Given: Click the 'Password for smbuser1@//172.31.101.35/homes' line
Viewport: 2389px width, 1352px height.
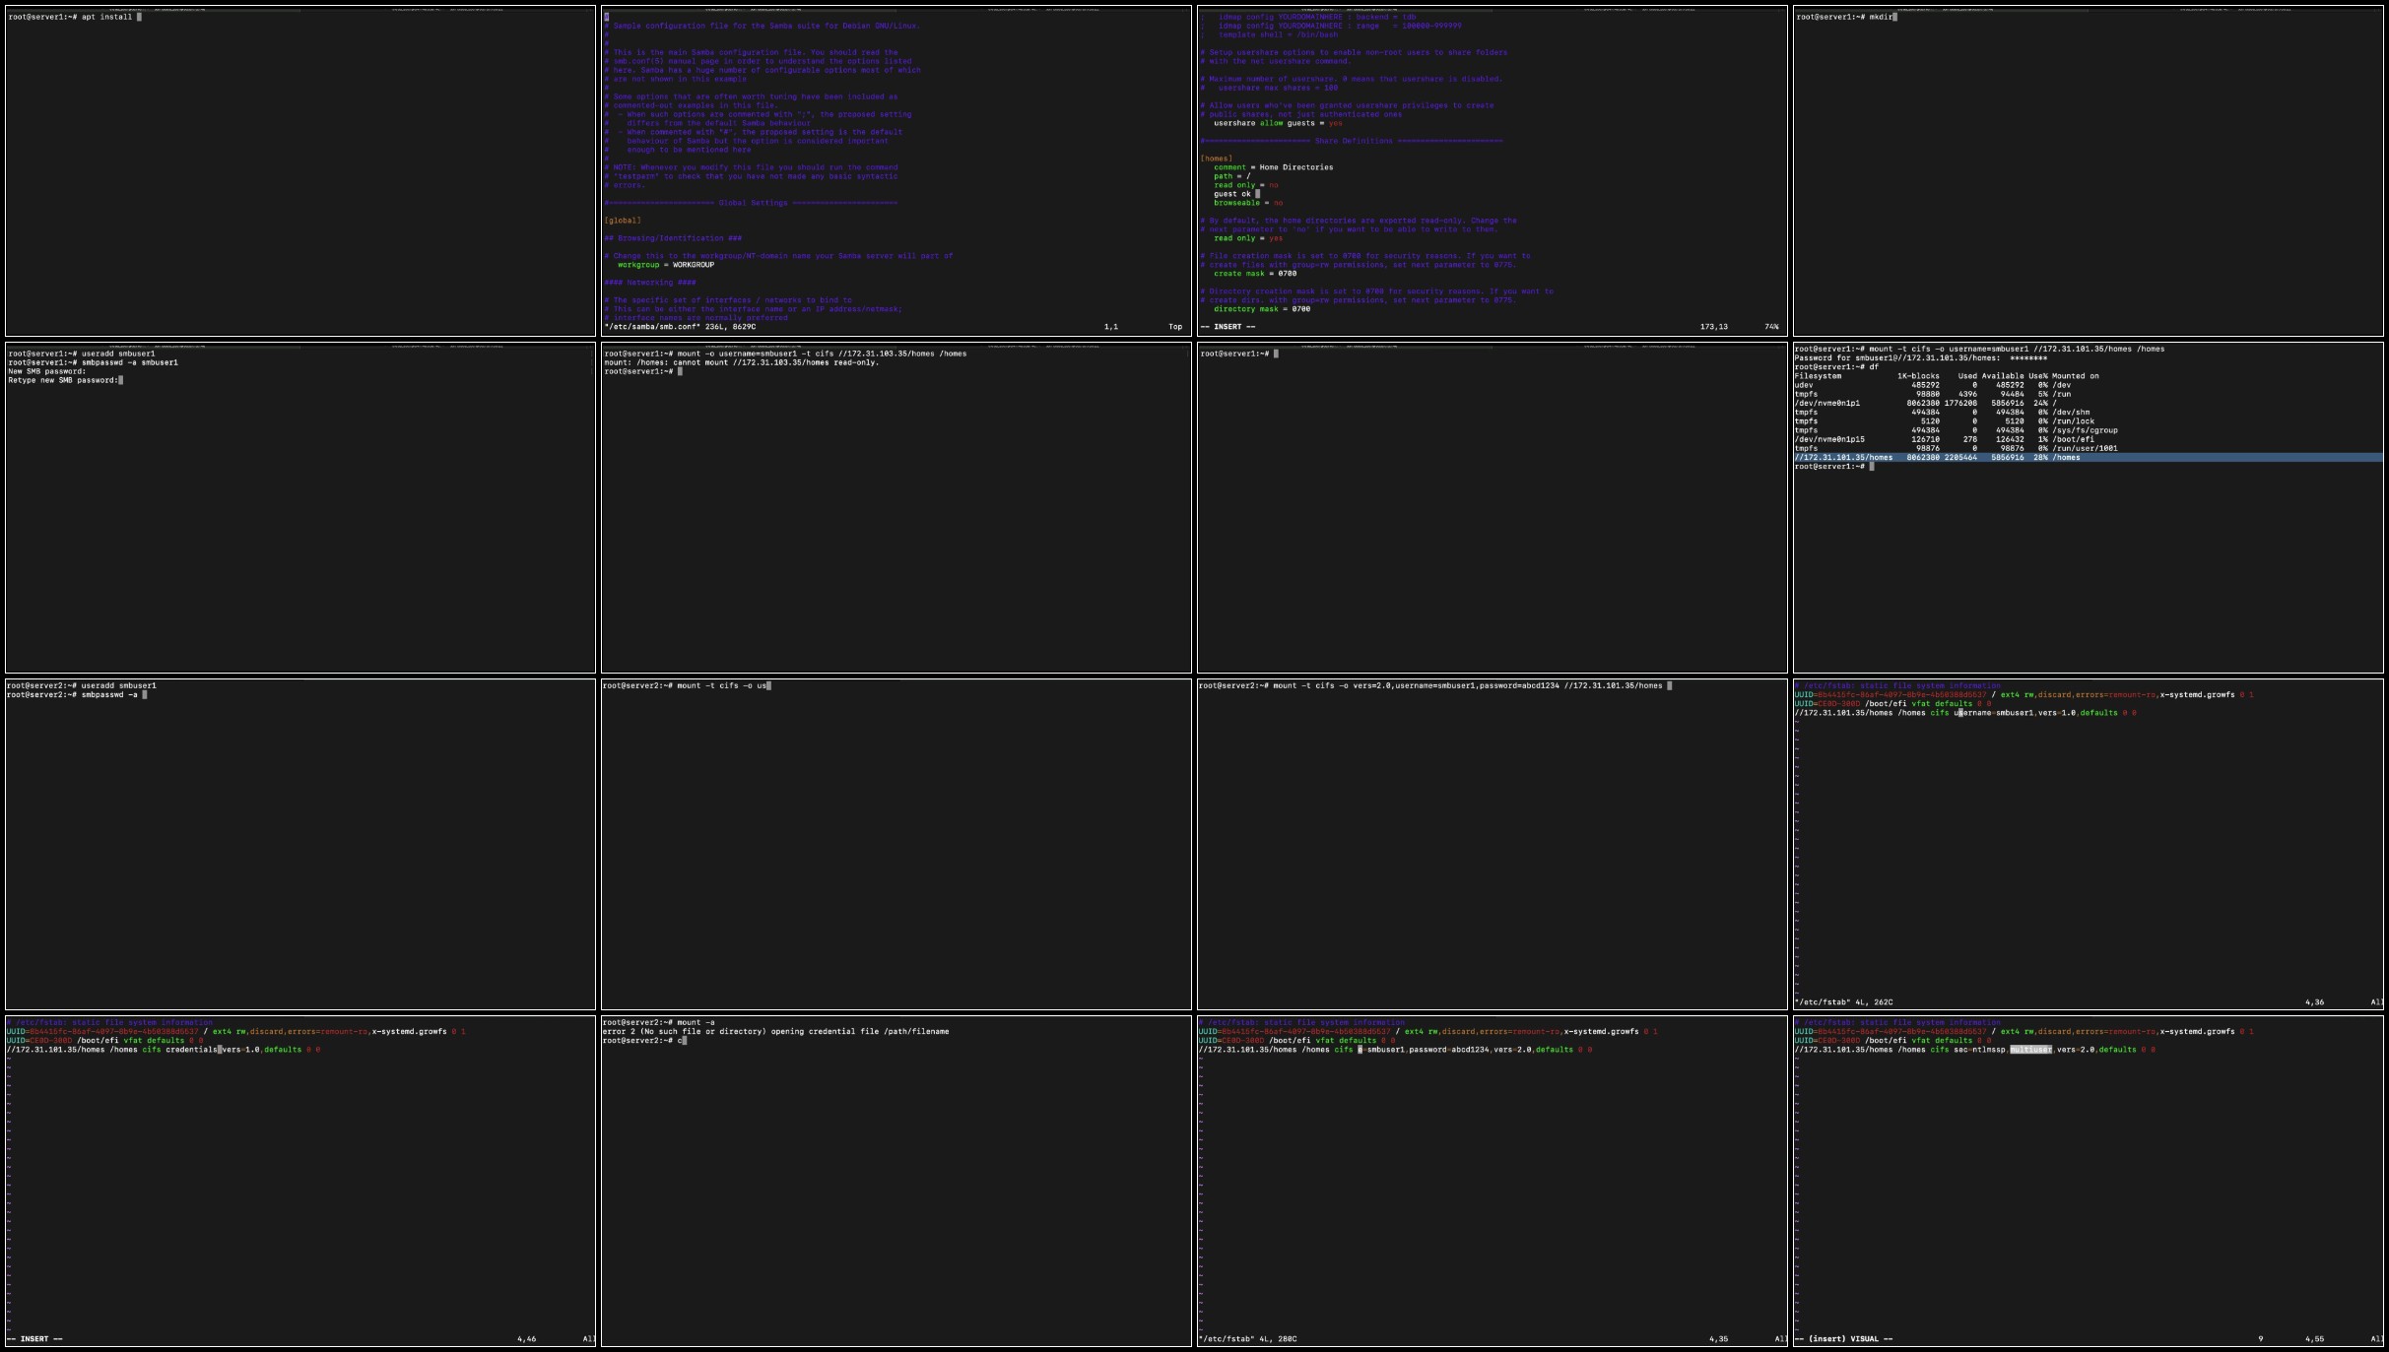Looking at the screenshot, I should click(x=1920, y=358).
